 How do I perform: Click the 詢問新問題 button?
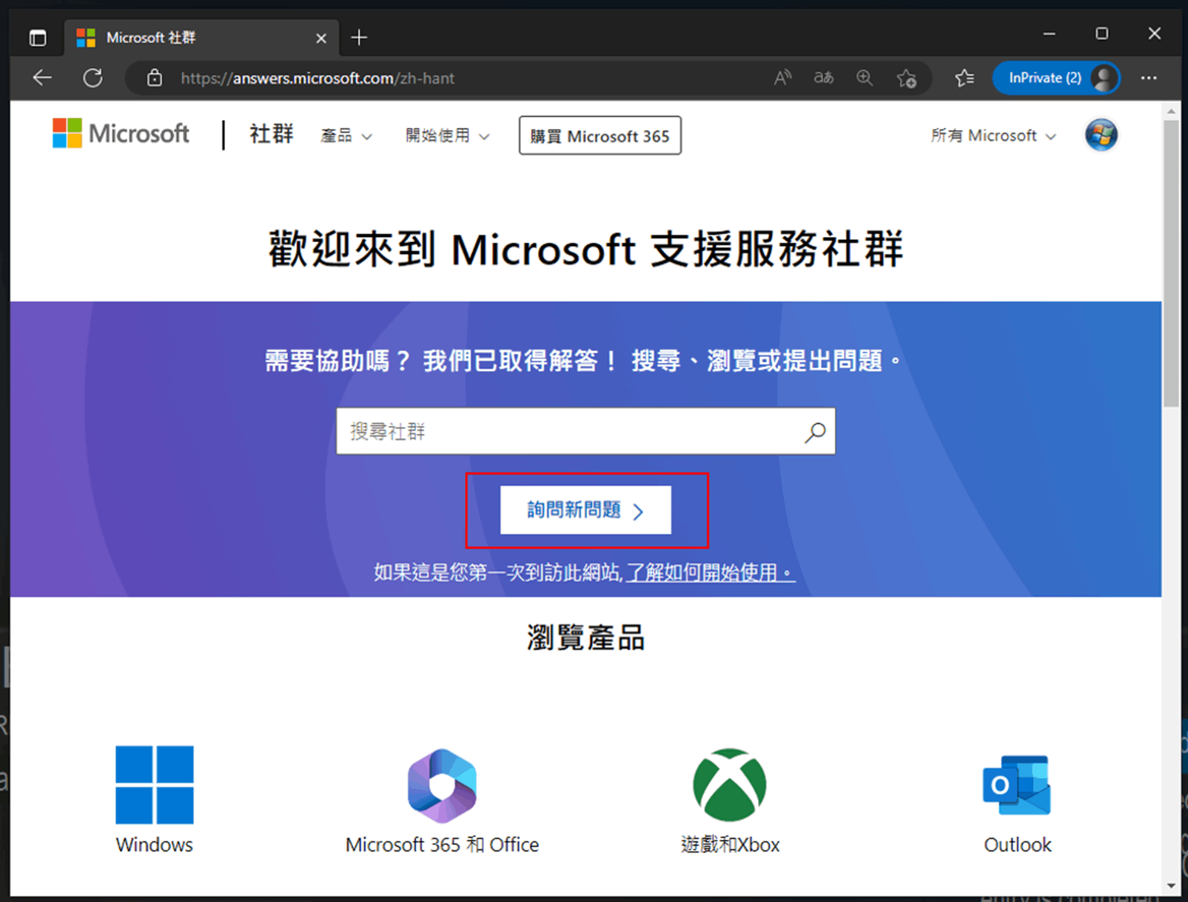click(x=585, y=510)
